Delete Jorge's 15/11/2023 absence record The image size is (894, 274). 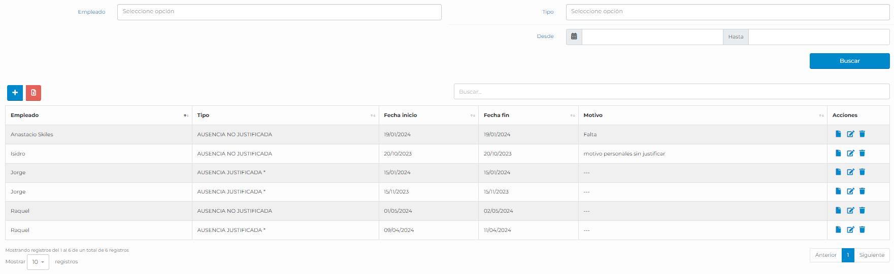[862, 191]
